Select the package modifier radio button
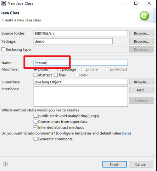Image resolution: width=157 pixels, height=171 pixels. pyautogui.click(x=59, y=69)
